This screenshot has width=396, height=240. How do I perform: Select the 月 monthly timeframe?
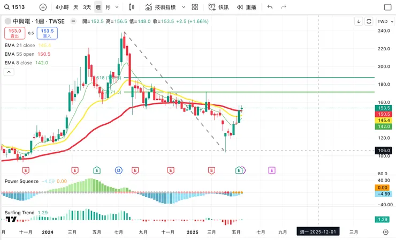point(108,7)
